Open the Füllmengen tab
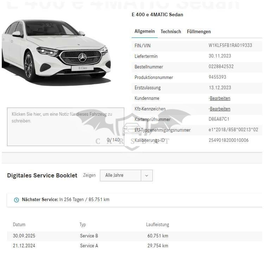Image resolution: width=264 pixels, height=260 pixels. 199,31
